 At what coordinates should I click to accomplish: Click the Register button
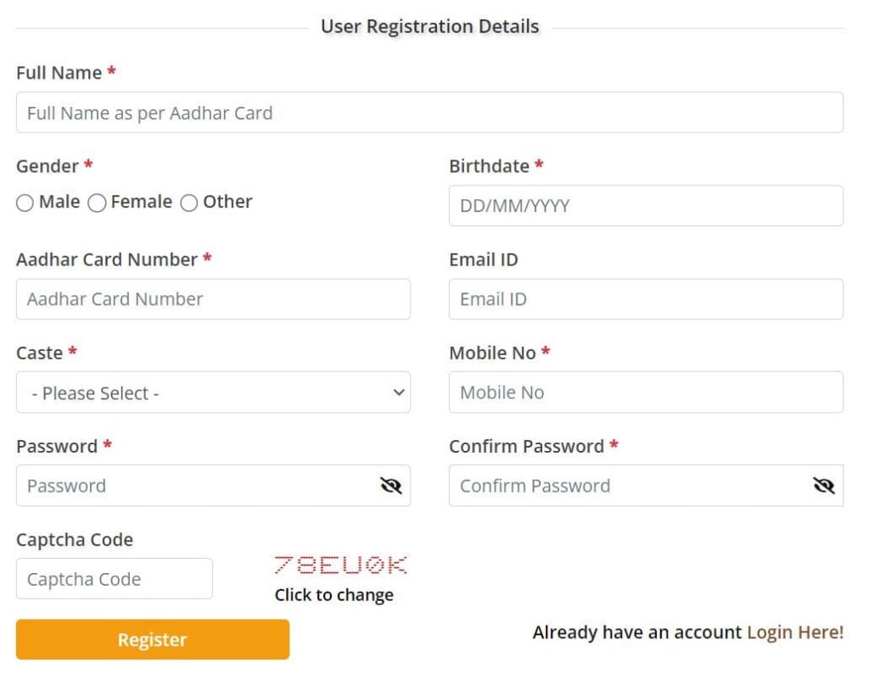pos(153,639)
